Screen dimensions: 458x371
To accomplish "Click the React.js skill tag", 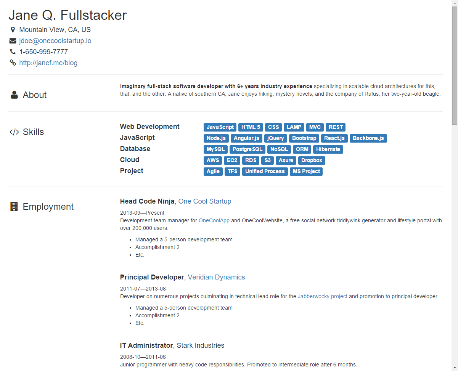I will click(x=334, y=138).
